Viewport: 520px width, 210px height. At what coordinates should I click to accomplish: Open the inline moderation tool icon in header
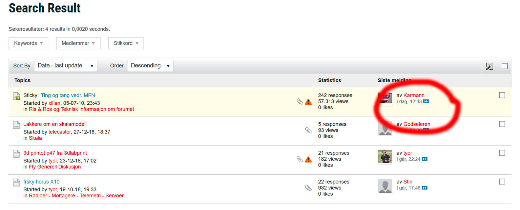pyautogui.click(x=489, y=66)
